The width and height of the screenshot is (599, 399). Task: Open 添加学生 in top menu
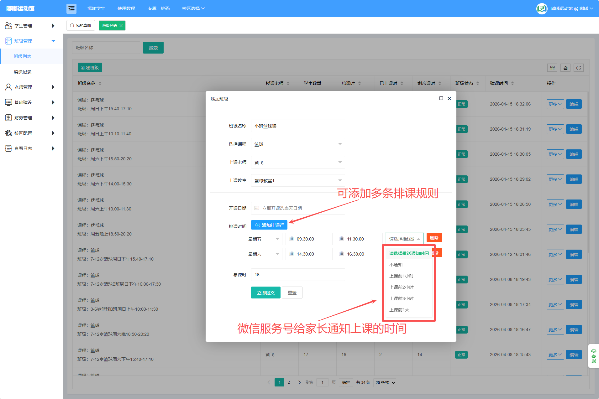(x=96, y=8)
